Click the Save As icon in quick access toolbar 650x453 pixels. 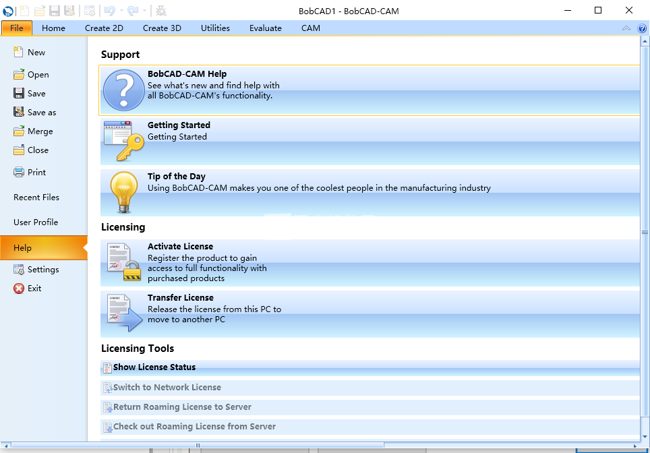(69, 11)
